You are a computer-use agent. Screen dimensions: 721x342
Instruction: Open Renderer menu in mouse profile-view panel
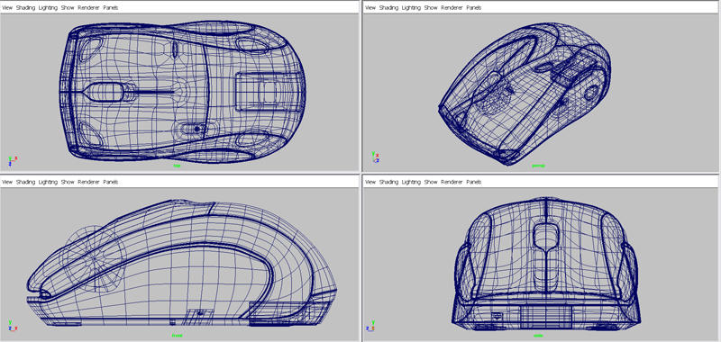(88, 182)
